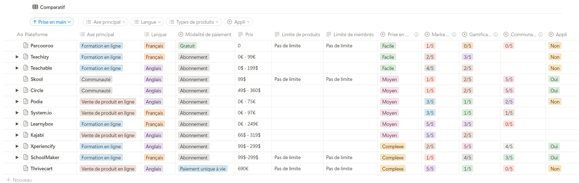
Task: Click the Moyen tag in System.io row
Action: (389, 113)
